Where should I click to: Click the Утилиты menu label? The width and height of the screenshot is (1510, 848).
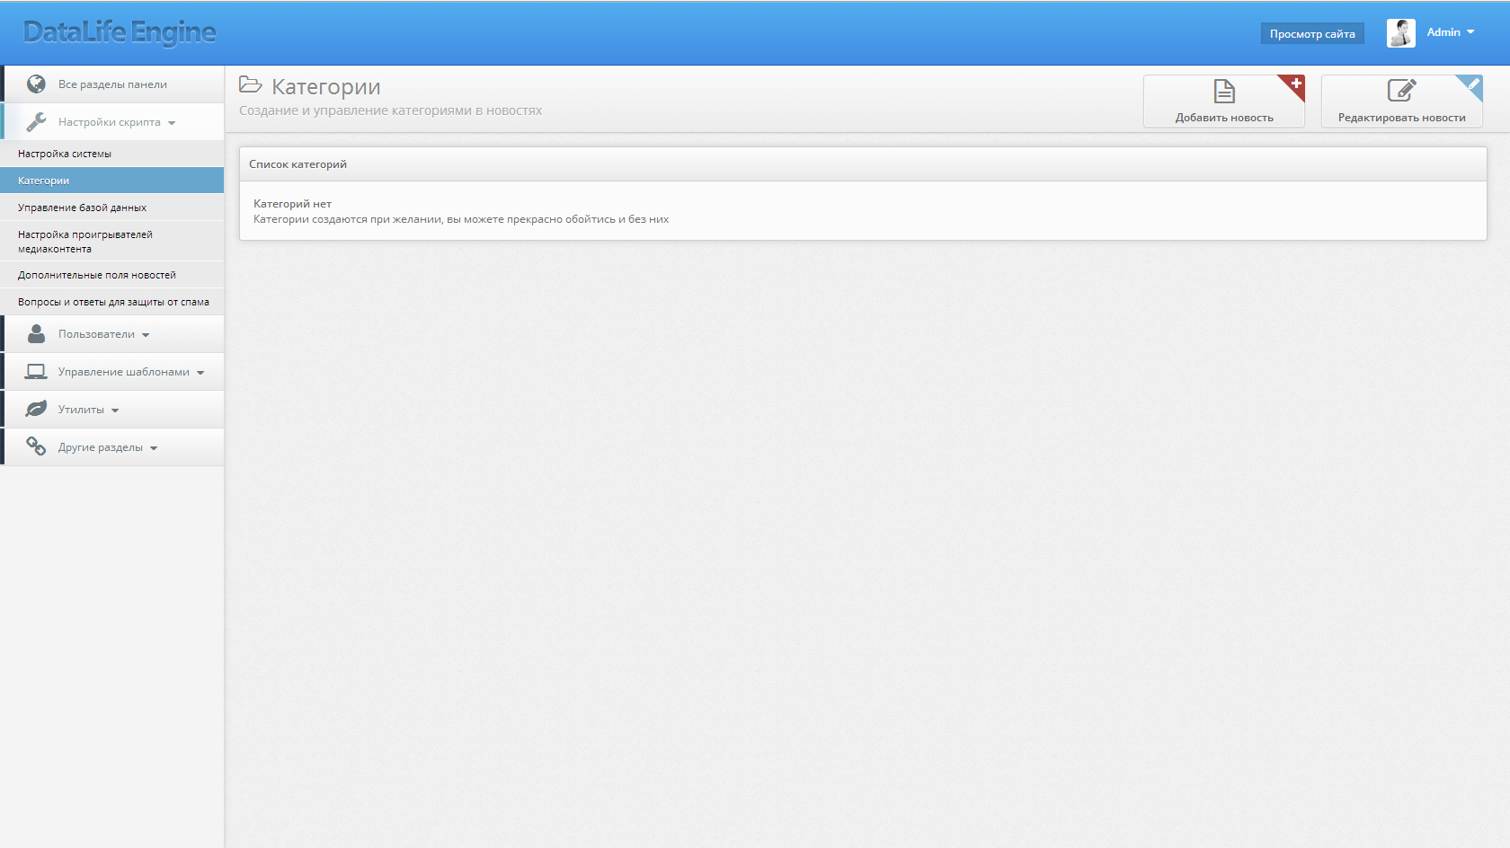point(81,410)
